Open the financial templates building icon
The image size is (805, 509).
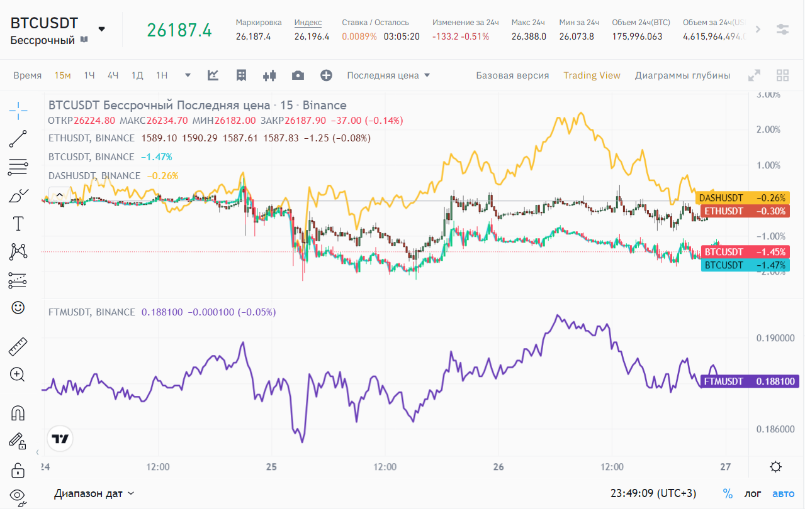pos(241,75)
